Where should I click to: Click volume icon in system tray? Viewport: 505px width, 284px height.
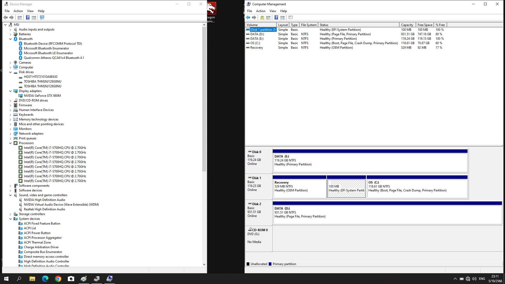coord(474,279)
